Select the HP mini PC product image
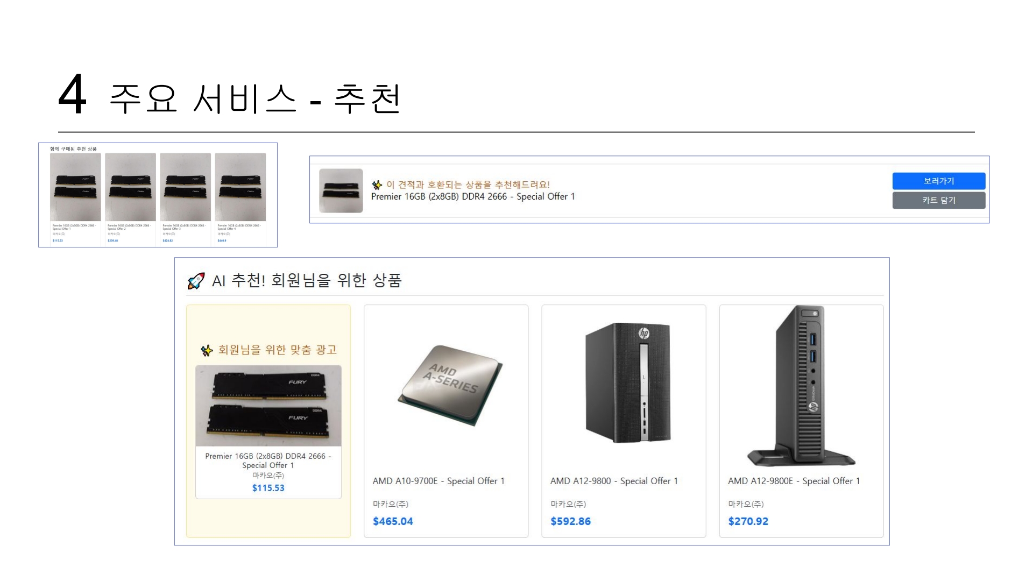 (x=801, y=386)
